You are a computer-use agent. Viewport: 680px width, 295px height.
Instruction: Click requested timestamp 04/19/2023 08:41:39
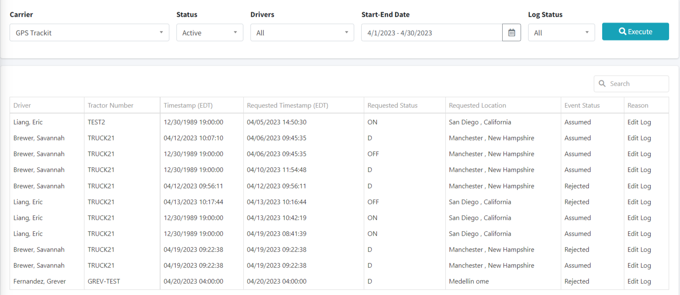pyautogui.click(x=276, y=234)
